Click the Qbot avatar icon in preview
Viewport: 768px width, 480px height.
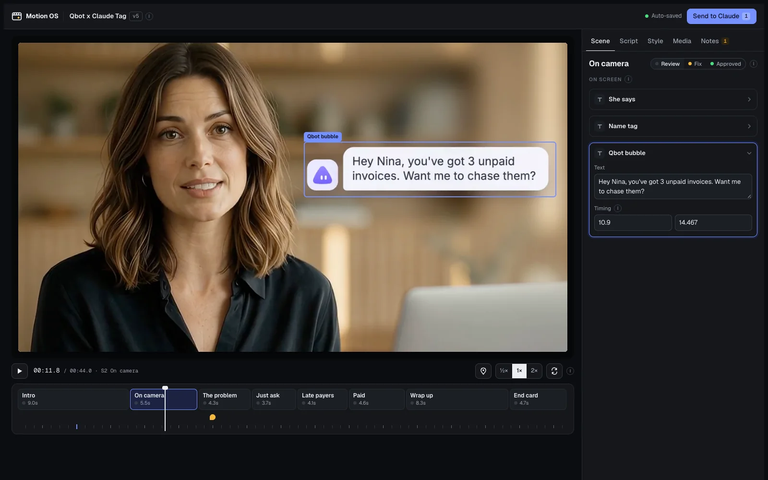pyautogui.click(x=323, y=175)
